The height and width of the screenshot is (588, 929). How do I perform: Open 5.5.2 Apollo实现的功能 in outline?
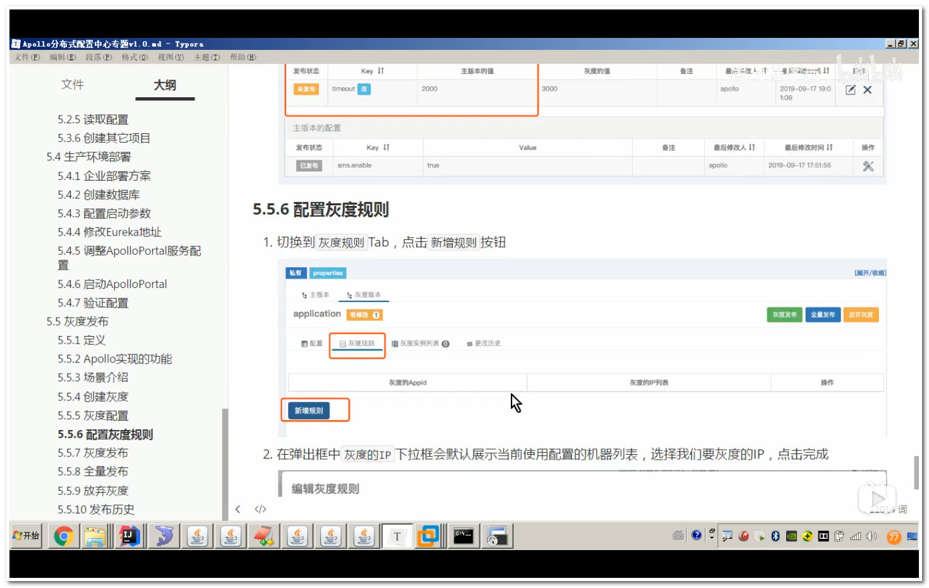click(114, 359)
